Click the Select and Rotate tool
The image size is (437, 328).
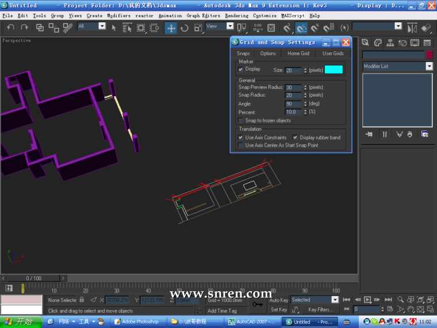click(185, 28)
